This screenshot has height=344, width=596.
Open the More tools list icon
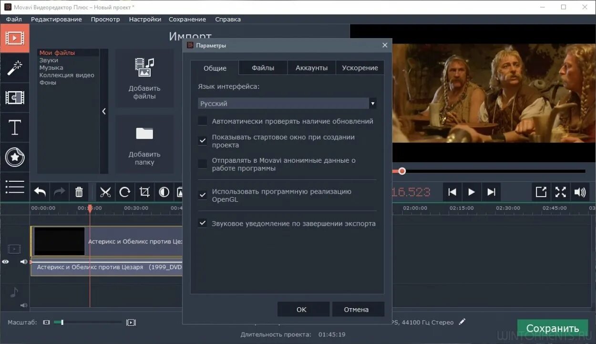pos(15,187)
